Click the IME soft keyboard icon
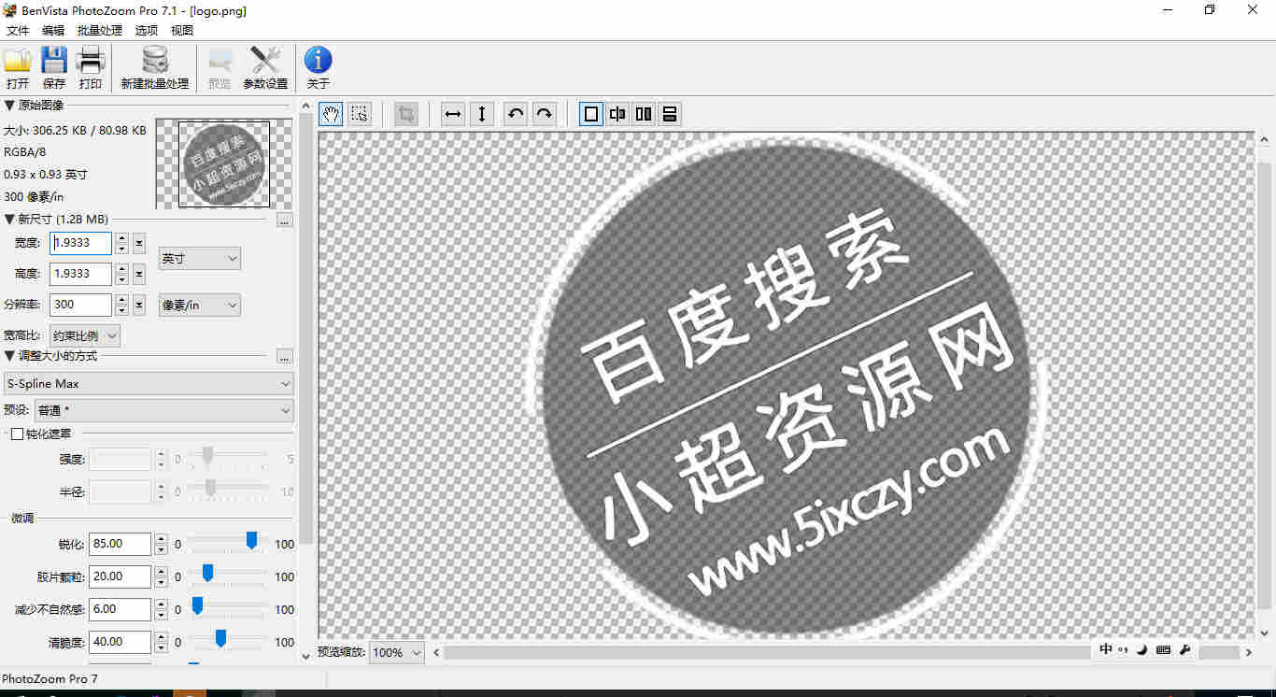The image size is (1276, 697). [x=1164, y=649]
